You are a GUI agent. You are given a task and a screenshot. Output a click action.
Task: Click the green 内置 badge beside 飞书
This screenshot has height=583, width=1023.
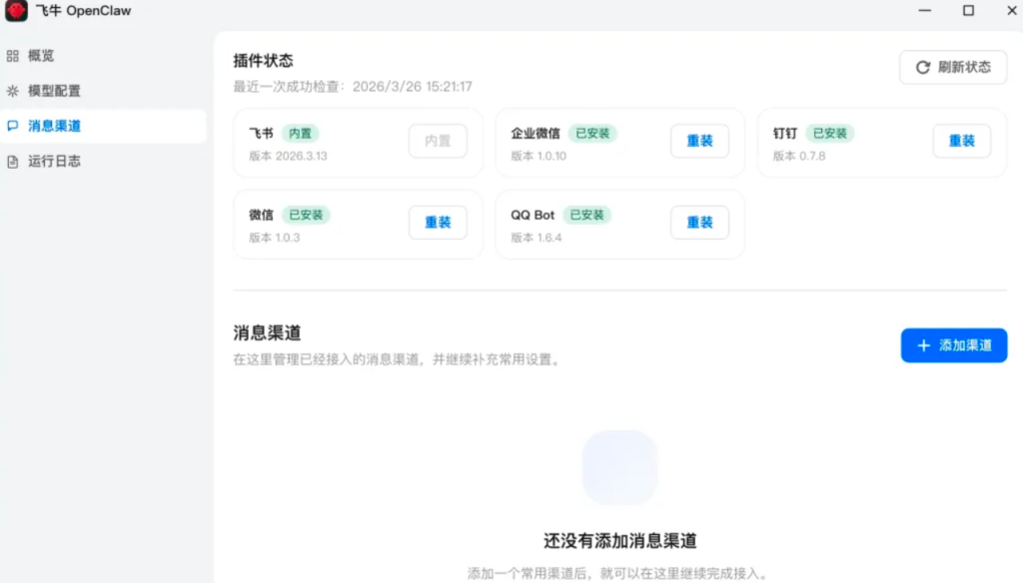tap(300, 133)
